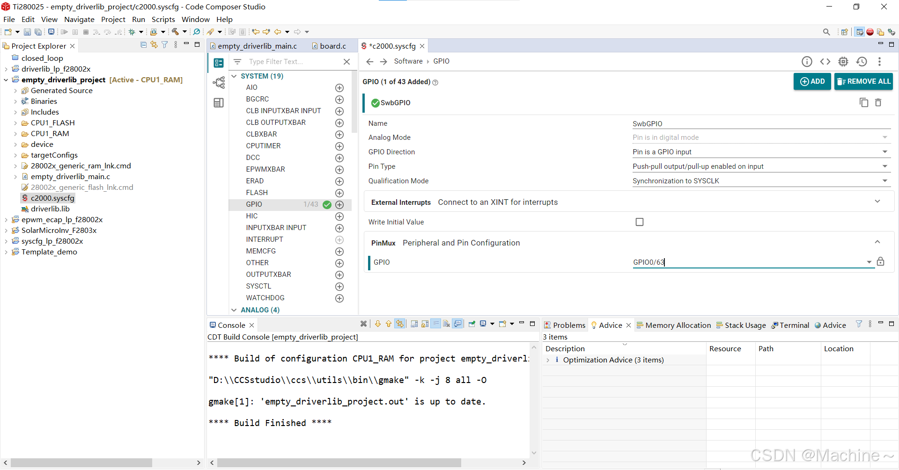
Task: Open the GPIO help question mark
Action: 435,82
